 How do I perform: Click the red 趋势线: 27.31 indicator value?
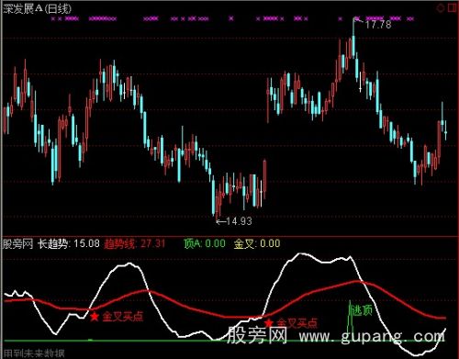click(x=135, y=243)
